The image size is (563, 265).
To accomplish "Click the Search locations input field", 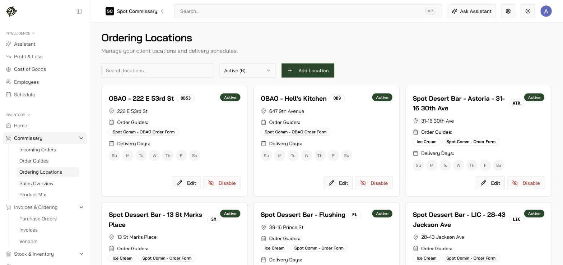I will (158, 70).
